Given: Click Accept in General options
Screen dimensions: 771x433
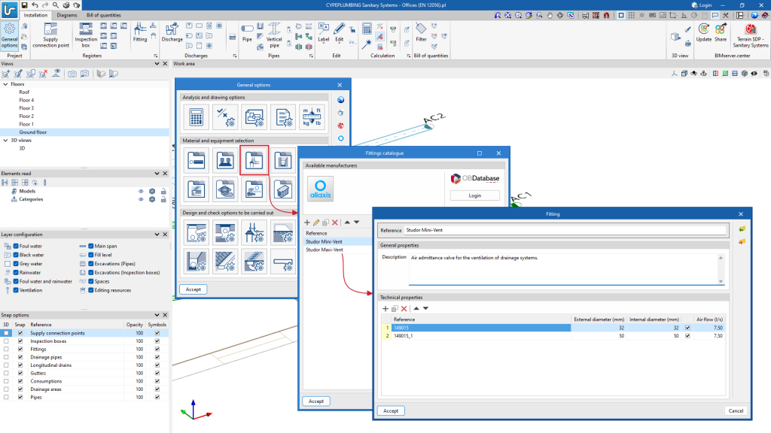Looking at the screenshot, I should coord(194,289).
